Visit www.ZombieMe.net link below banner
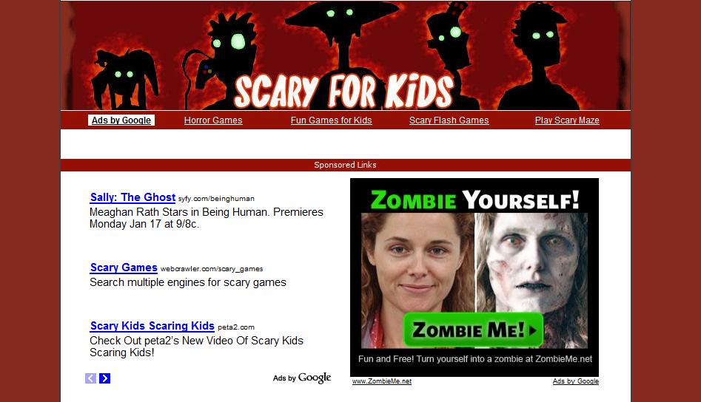This screenshot has width=701, height=402. 382,381
